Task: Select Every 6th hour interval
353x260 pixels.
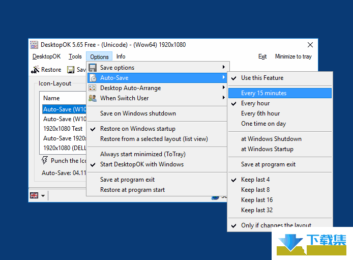Action: (x=280, y=113)
